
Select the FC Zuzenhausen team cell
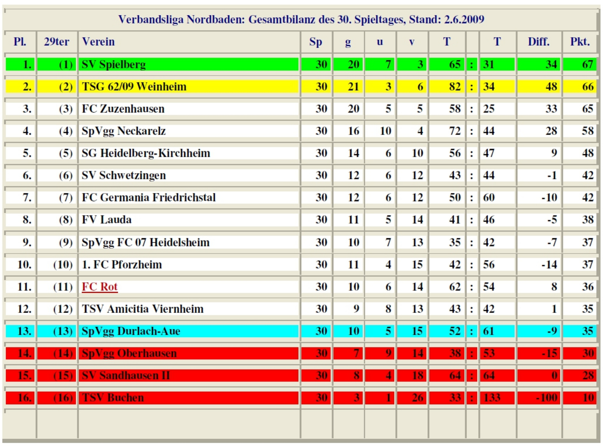coord(123,109)
